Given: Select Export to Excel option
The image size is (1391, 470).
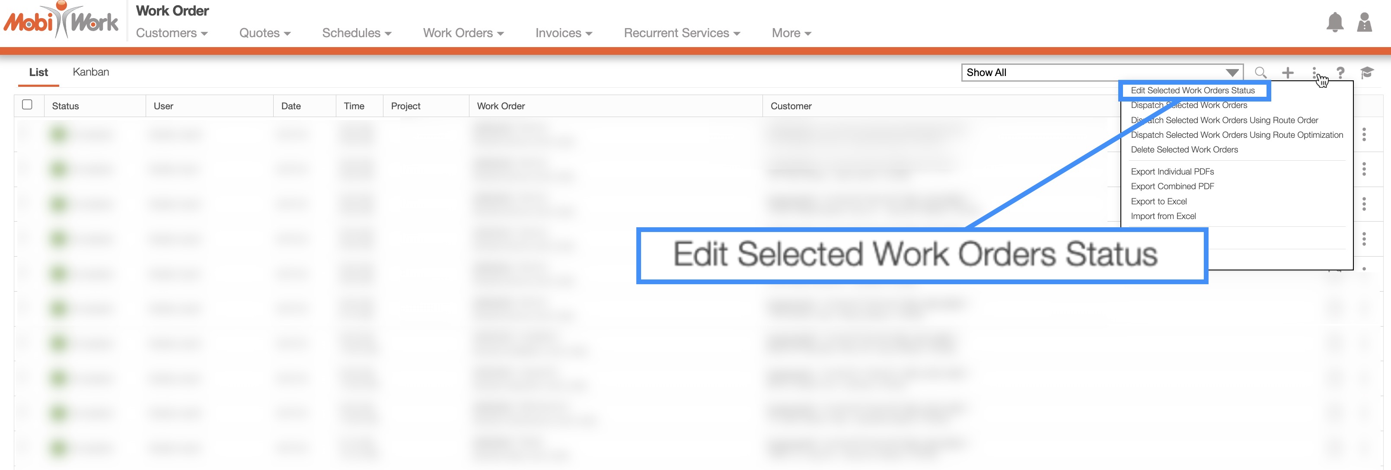Looking at the screenshot, I should [x=1159, y=201].
